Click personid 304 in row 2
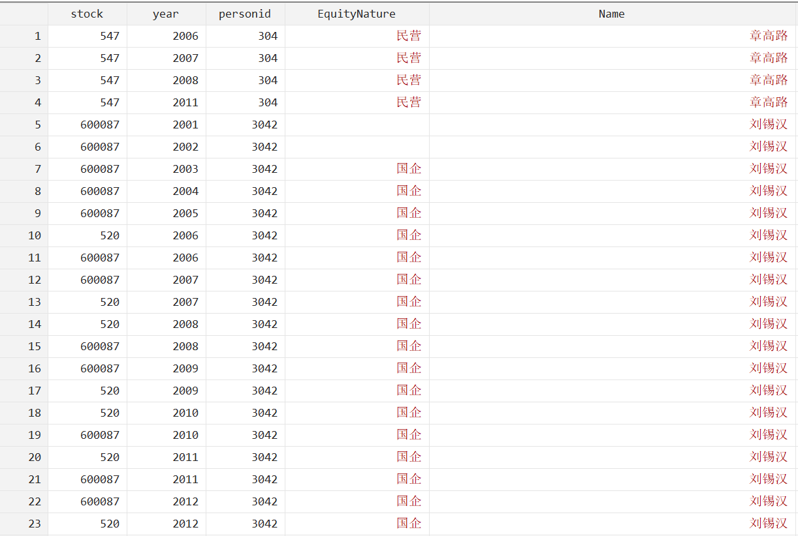 [x=268, y=58]
